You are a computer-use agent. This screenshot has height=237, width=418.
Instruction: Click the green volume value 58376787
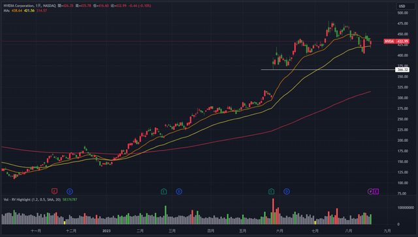coord(70,199)
